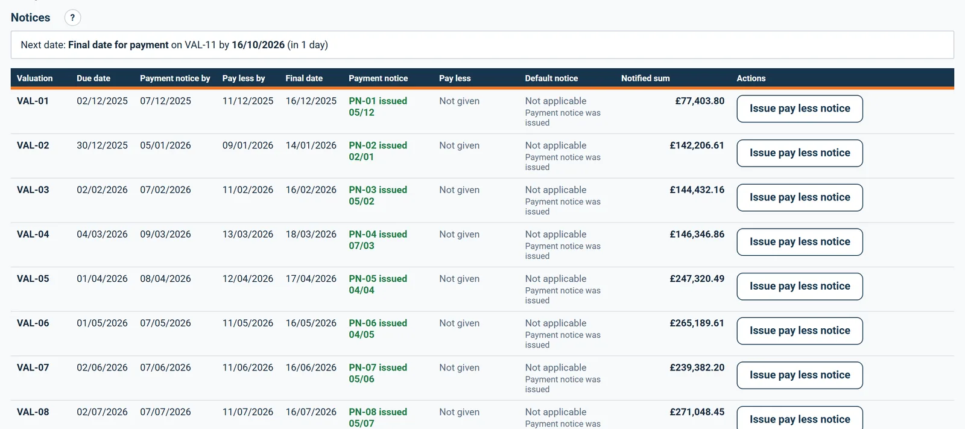965x429 pixels.
Task: Select notified sum £247,320.49
Action: pyautogui.click(x=697, y=279)
